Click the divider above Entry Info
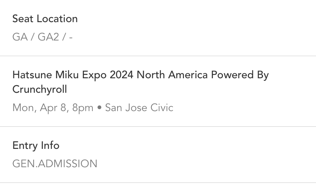The height and width of the screenshot is (184, 316). pos(158,126)
